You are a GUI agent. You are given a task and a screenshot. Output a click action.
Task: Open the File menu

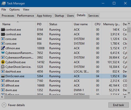pos(4,9)
